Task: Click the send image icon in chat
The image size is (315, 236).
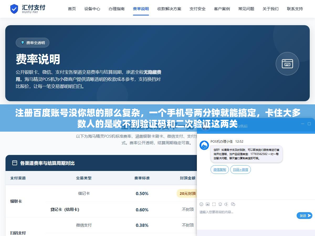Action: click(208, 204)
